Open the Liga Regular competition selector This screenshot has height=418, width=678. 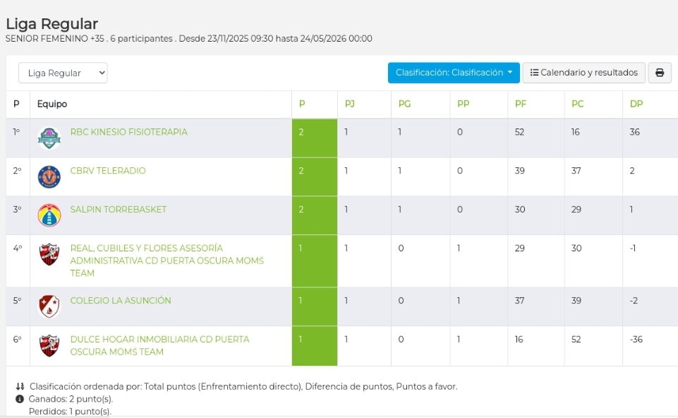(62, 72)
